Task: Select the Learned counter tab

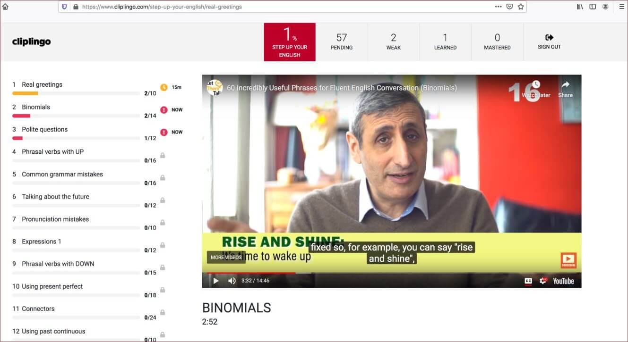Action: (x=445, y=42)
